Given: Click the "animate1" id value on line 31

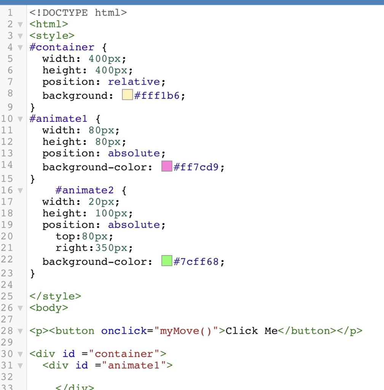Looking at the screenshot, I should pyautogui.click(x=134, y=365).
